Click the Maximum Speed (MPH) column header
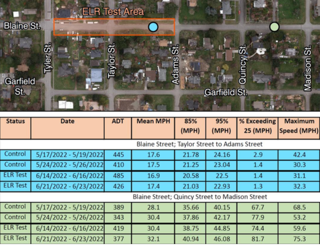This screenshot has height=245, width=320. pyautogui.click(x=298, y=126)
